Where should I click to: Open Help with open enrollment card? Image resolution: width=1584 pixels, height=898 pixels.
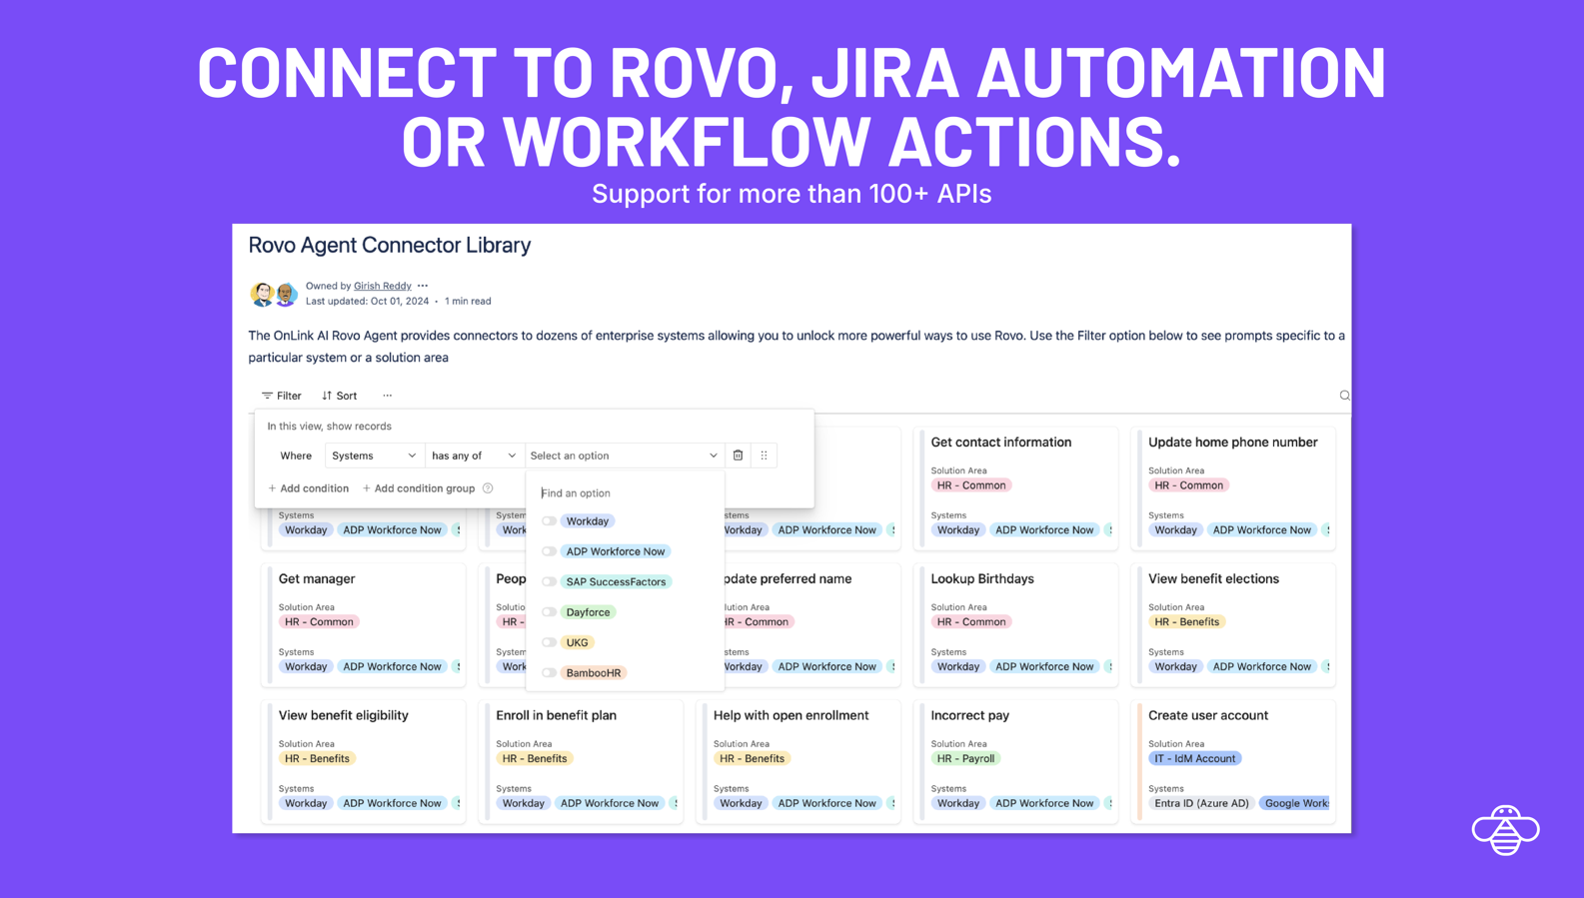click(x=798, y=761)
